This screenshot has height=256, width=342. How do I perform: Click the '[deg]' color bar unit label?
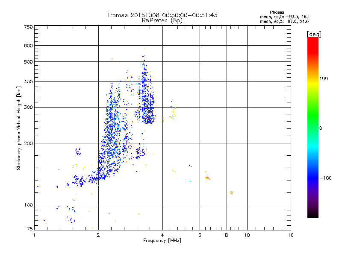(314, 34)
